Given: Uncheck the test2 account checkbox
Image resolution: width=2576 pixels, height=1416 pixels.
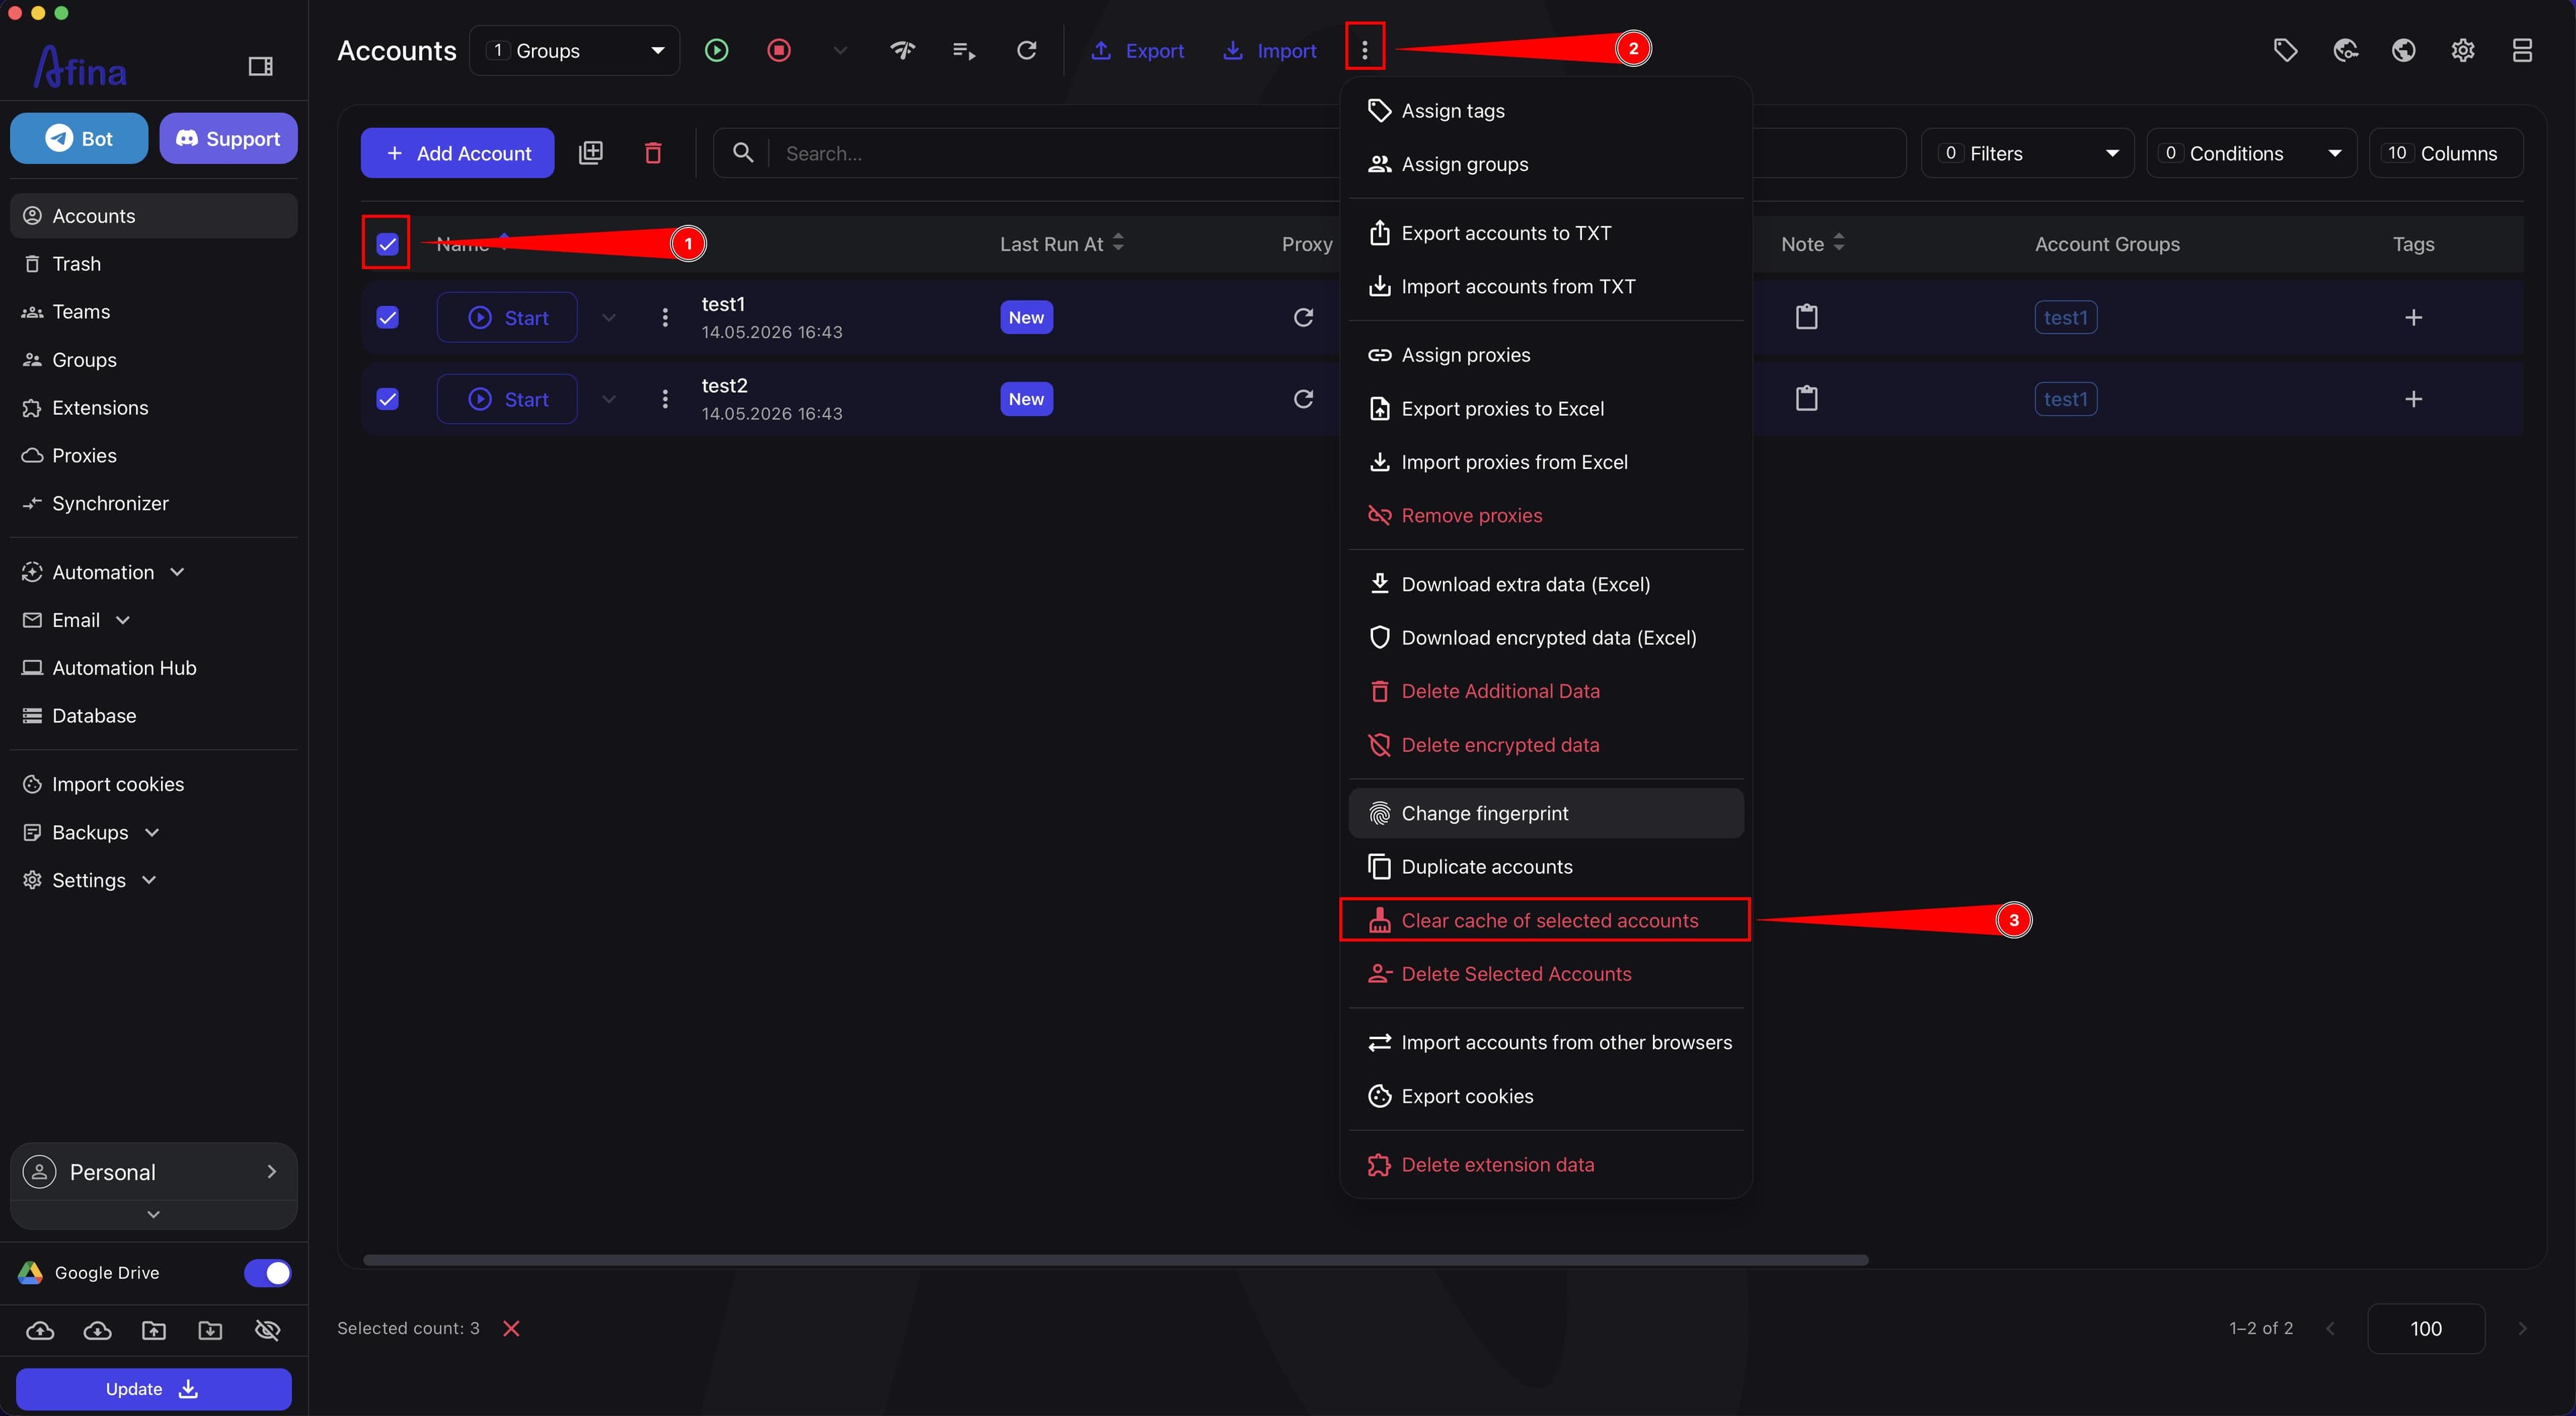Looking at the screenshot, I should pyautogui.click(x=387, y=399).
